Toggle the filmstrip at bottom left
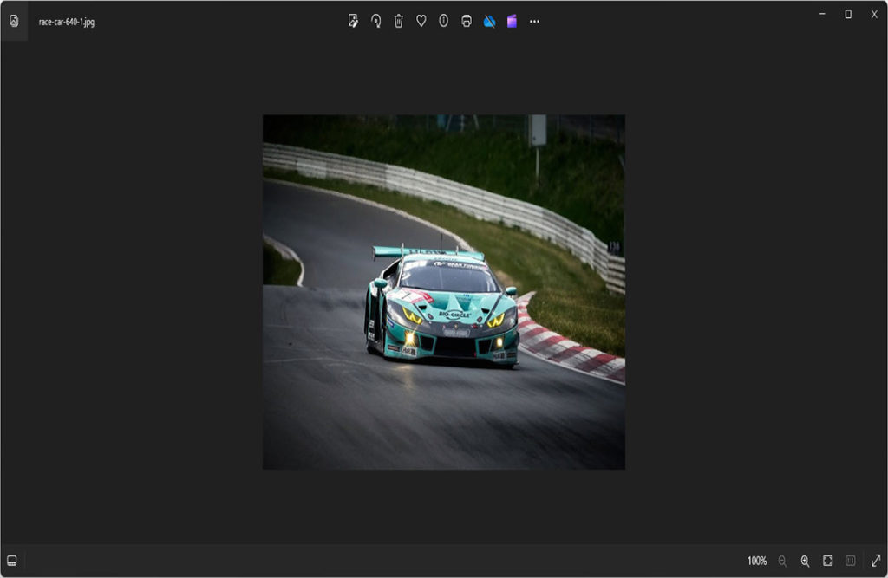 point(12,561)
